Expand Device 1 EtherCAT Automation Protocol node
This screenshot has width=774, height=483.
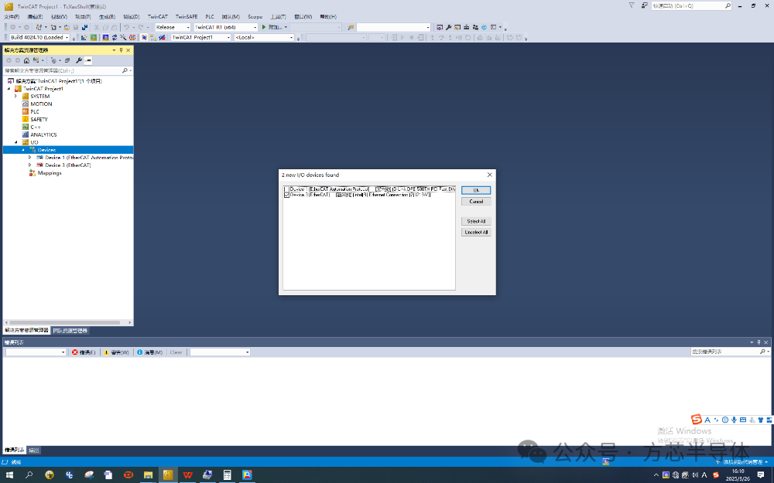click(x=30, y=158)
